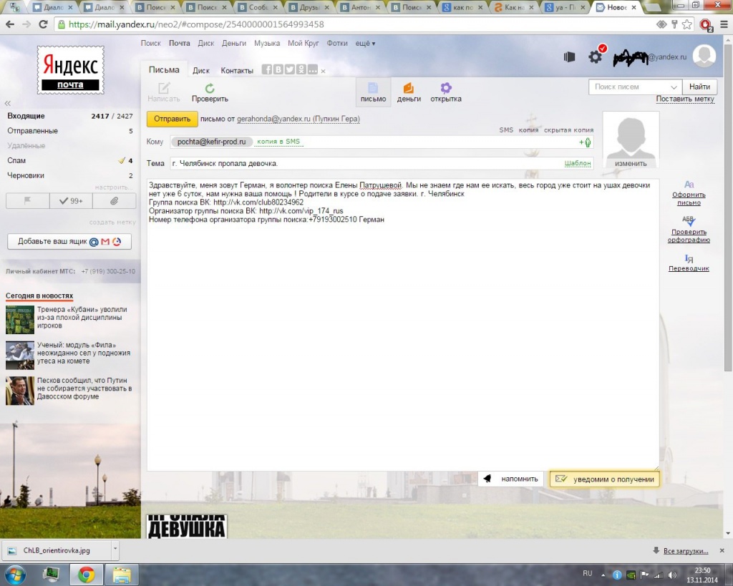Viewport: 733px width, 586px height.
Task: Click the Тема subject input field
Action: click(365, 164)
